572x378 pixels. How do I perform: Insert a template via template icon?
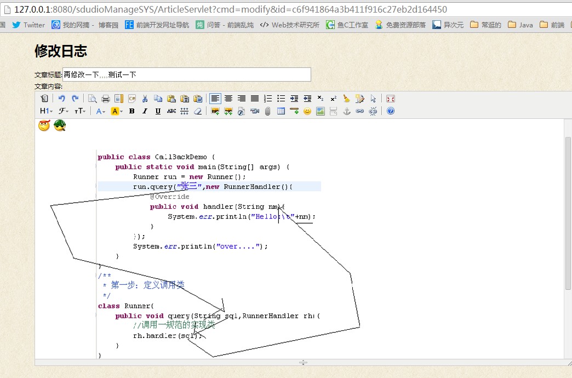tap(119, 99)
